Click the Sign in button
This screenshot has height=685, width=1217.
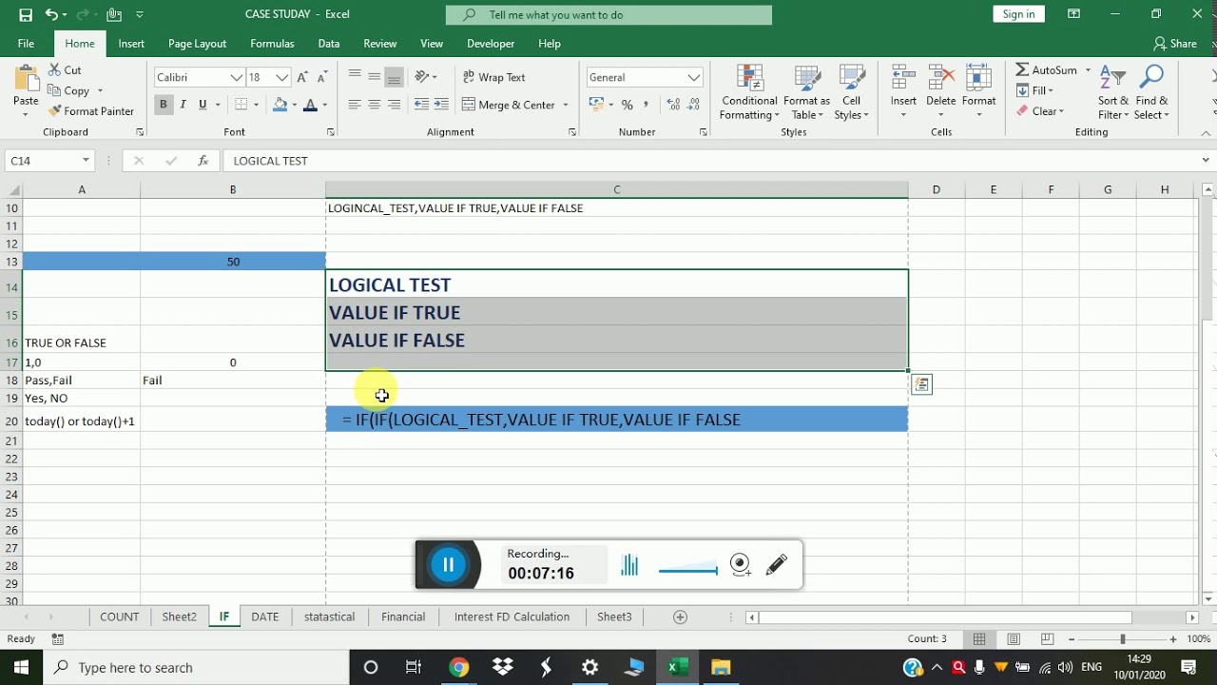pyautogui.click(x=1018, y=14)
